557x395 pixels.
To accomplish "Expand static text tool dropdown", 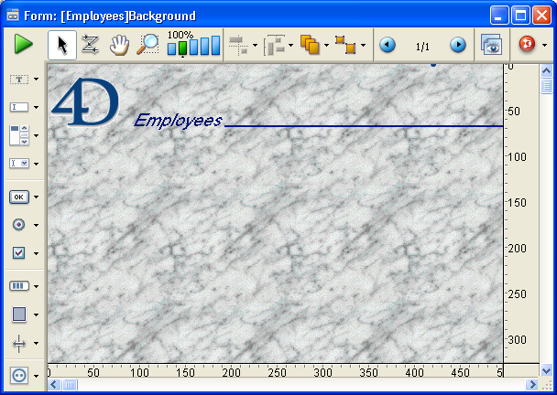I will [x=37, y=79].
